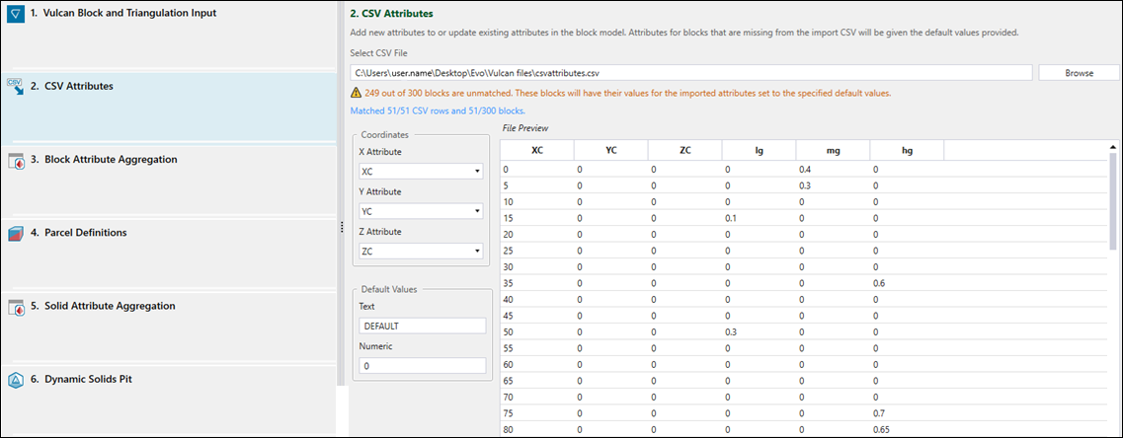The width and height of the screenshot is (1123, 438).
Task: Click the Block Attribute Aggregation icon
Action: (16, 160)
